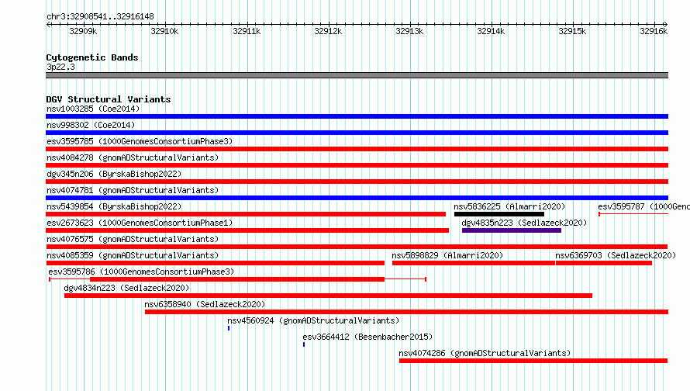The image size is (690, 391).
Task: Click the blue bar of nsv998302
Action: click(x=357, y=133)
